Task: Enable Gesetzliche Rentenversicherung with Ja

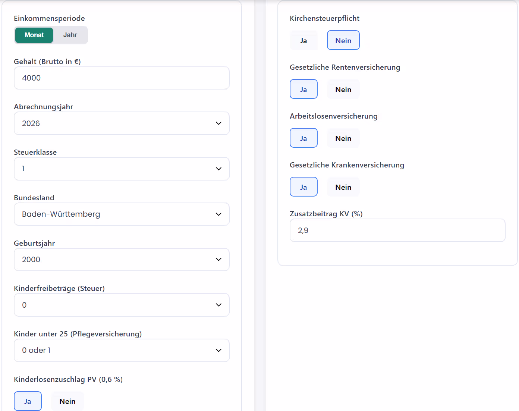Action: click(303, 90)
